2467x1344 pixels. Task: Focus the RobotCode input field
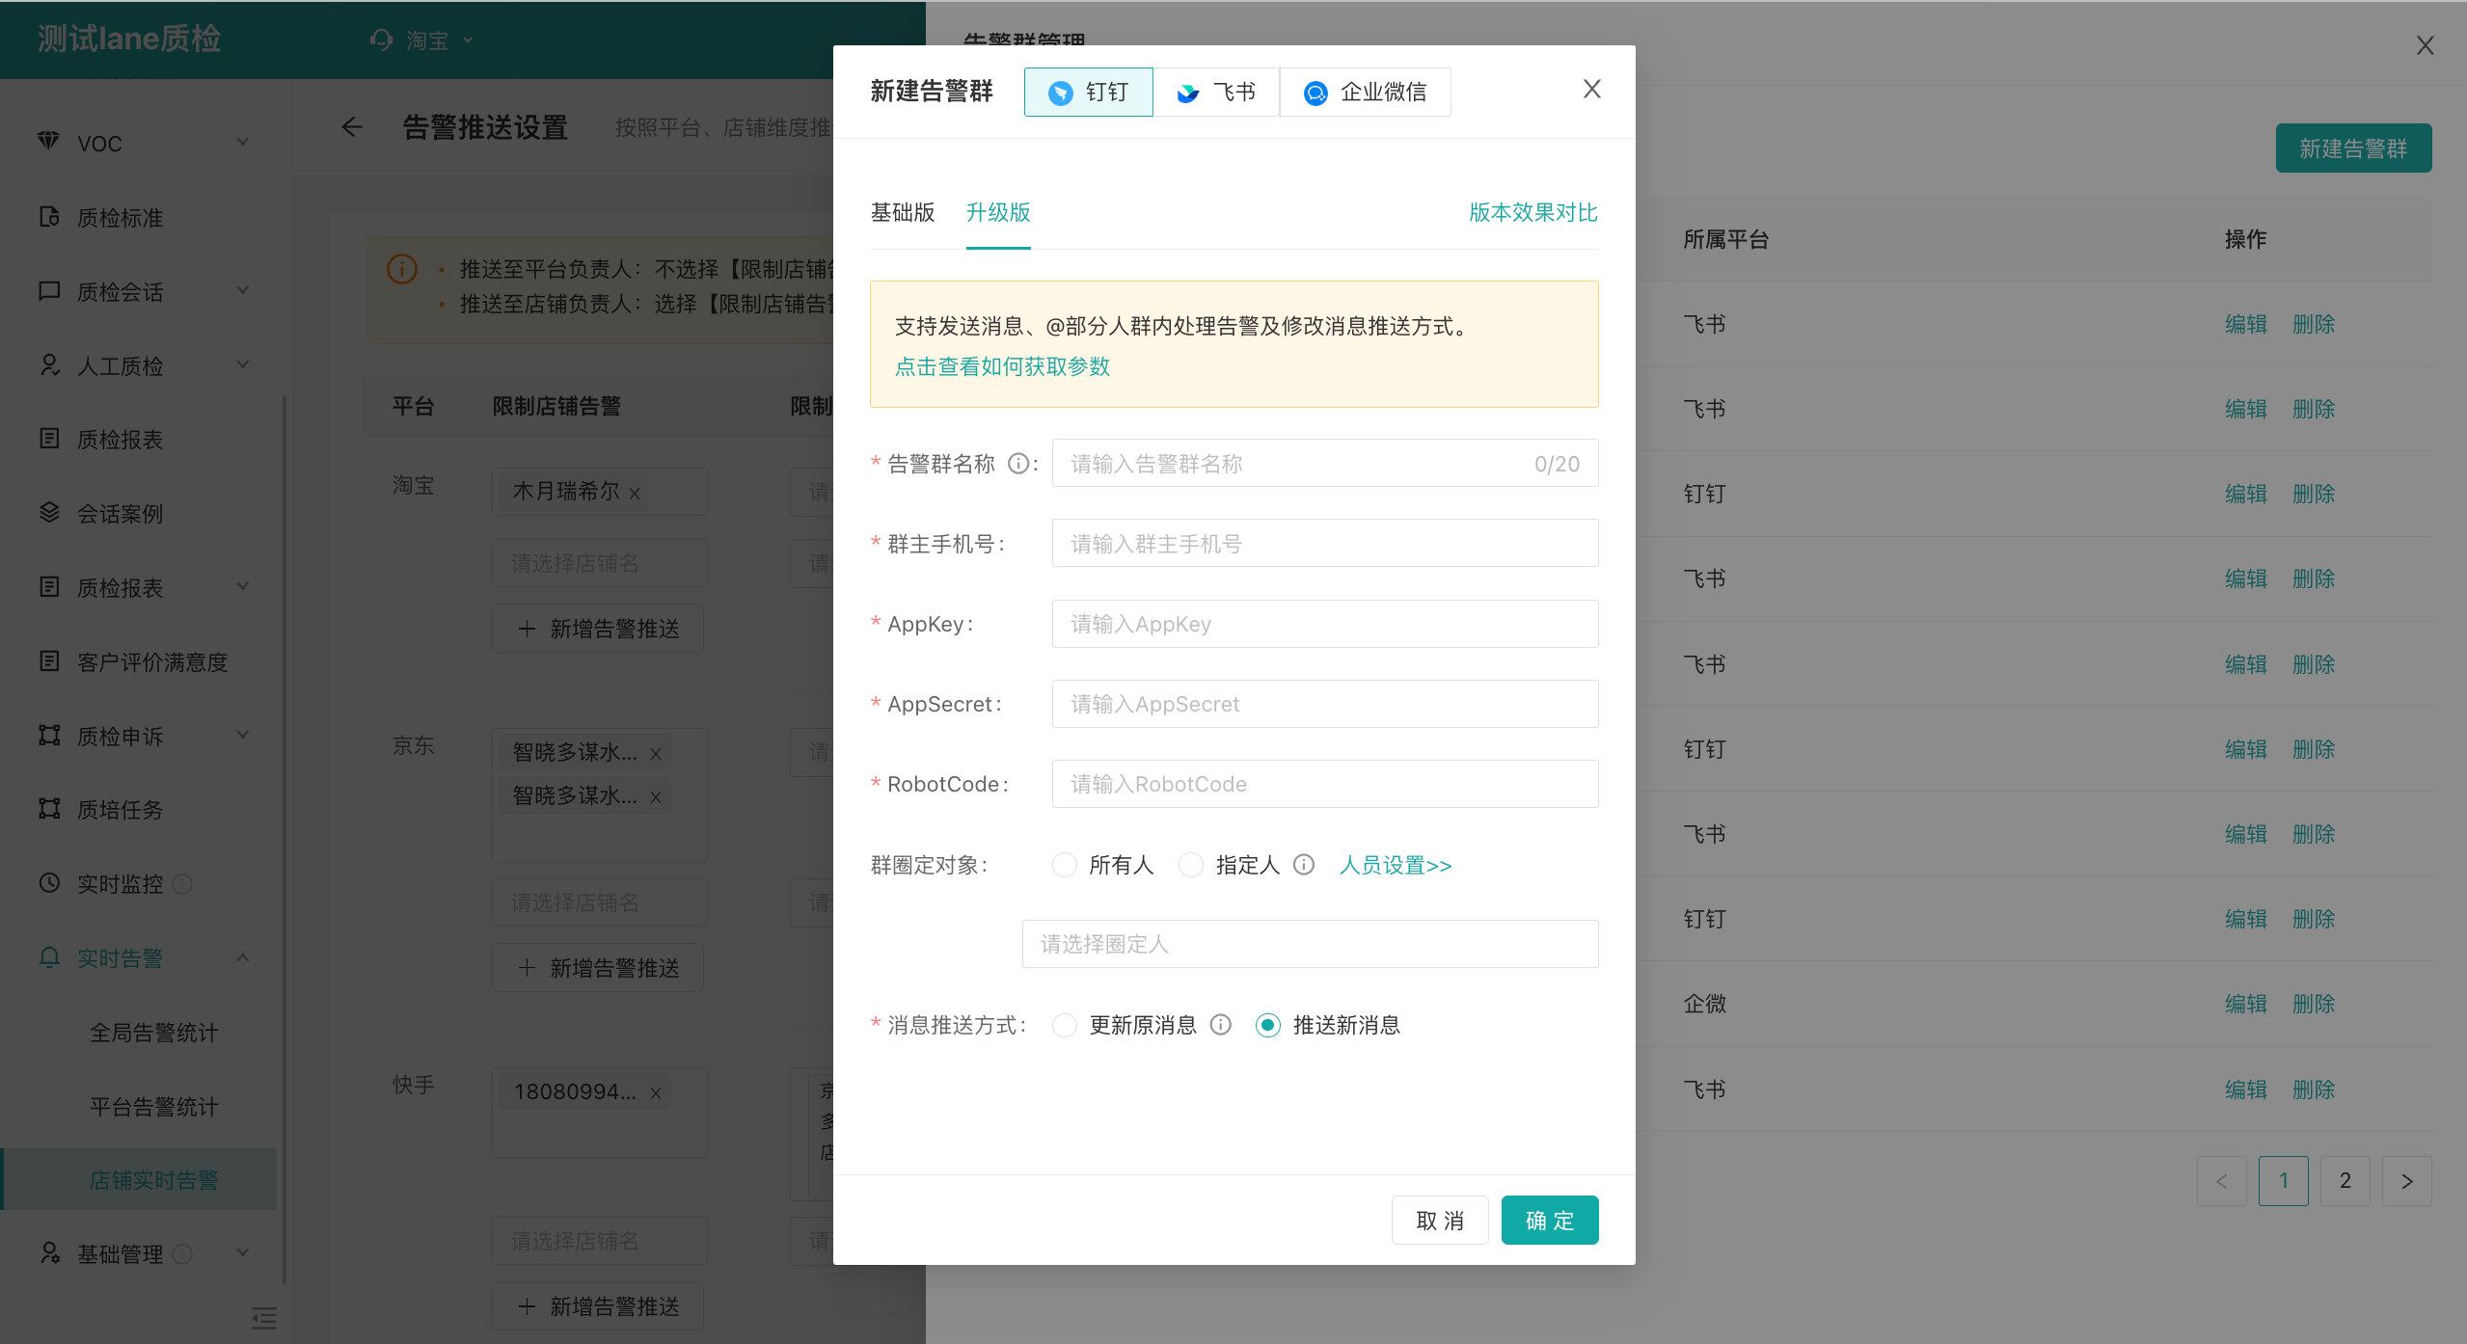(x=1325, y=784)
